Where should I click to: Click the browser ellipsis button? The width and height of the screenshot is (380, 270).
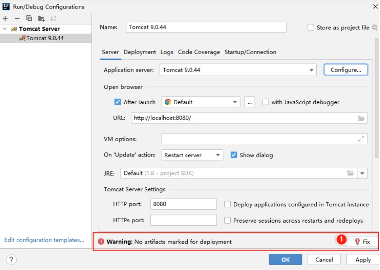coord(250,102)
